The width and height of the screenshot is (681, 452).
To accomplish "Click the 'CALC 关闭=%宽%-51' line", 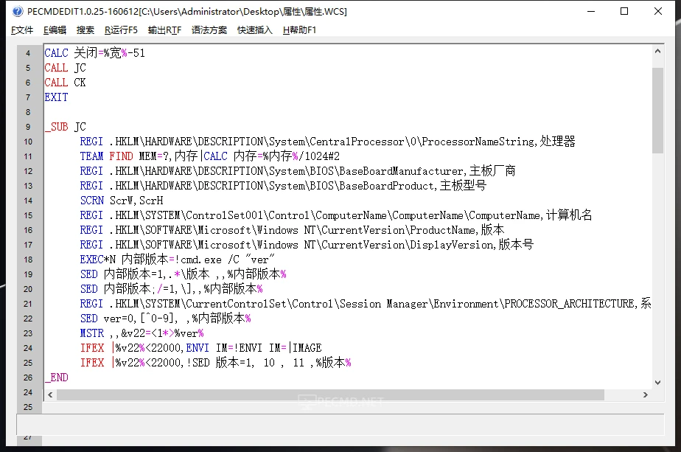I will pos(94,53).
